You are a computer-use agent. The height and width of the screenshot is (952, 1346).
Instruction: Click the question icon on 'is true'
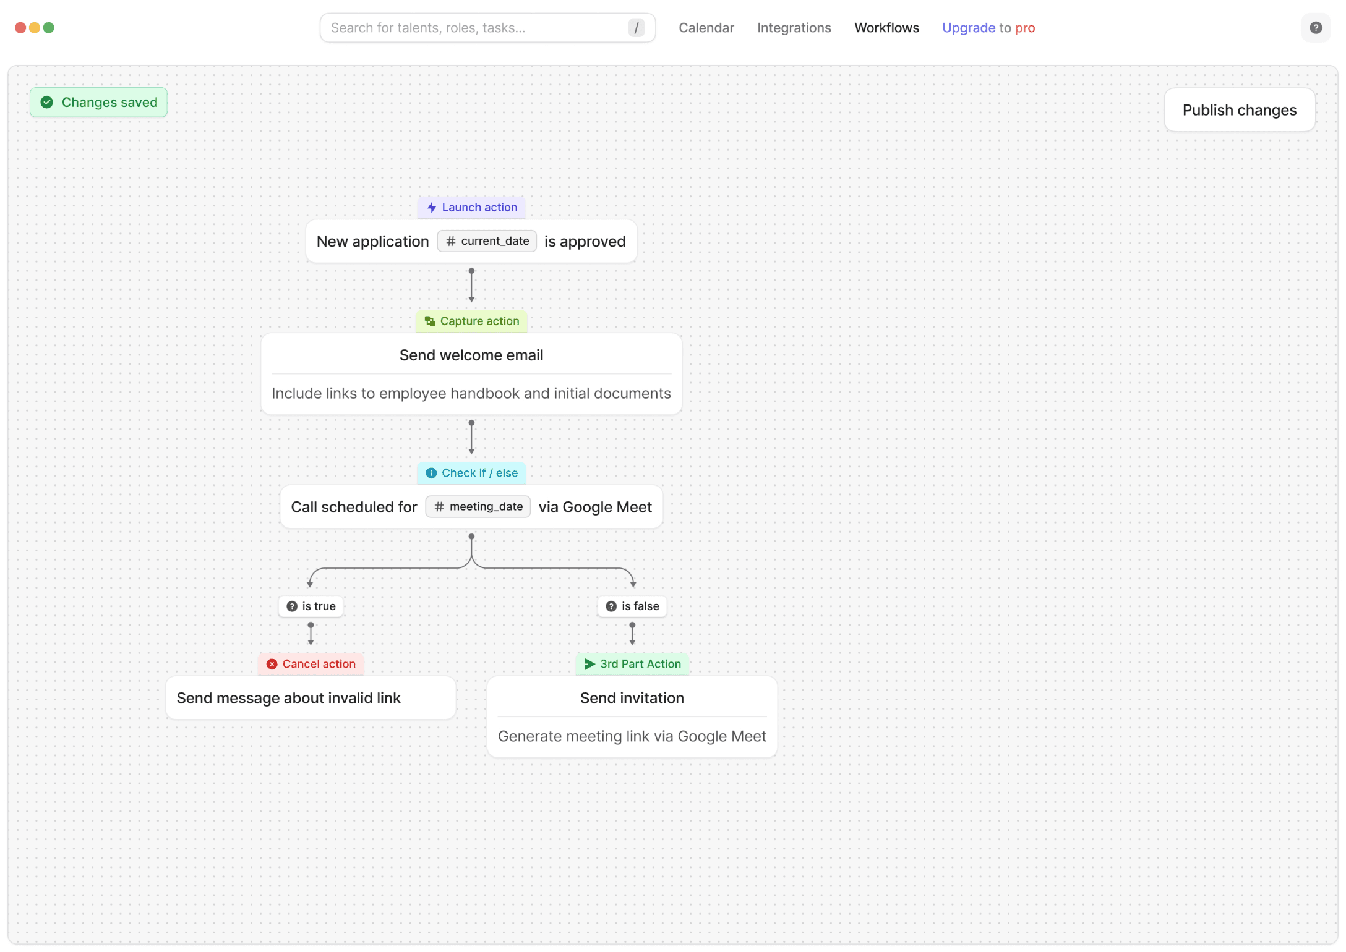[292, 607]
